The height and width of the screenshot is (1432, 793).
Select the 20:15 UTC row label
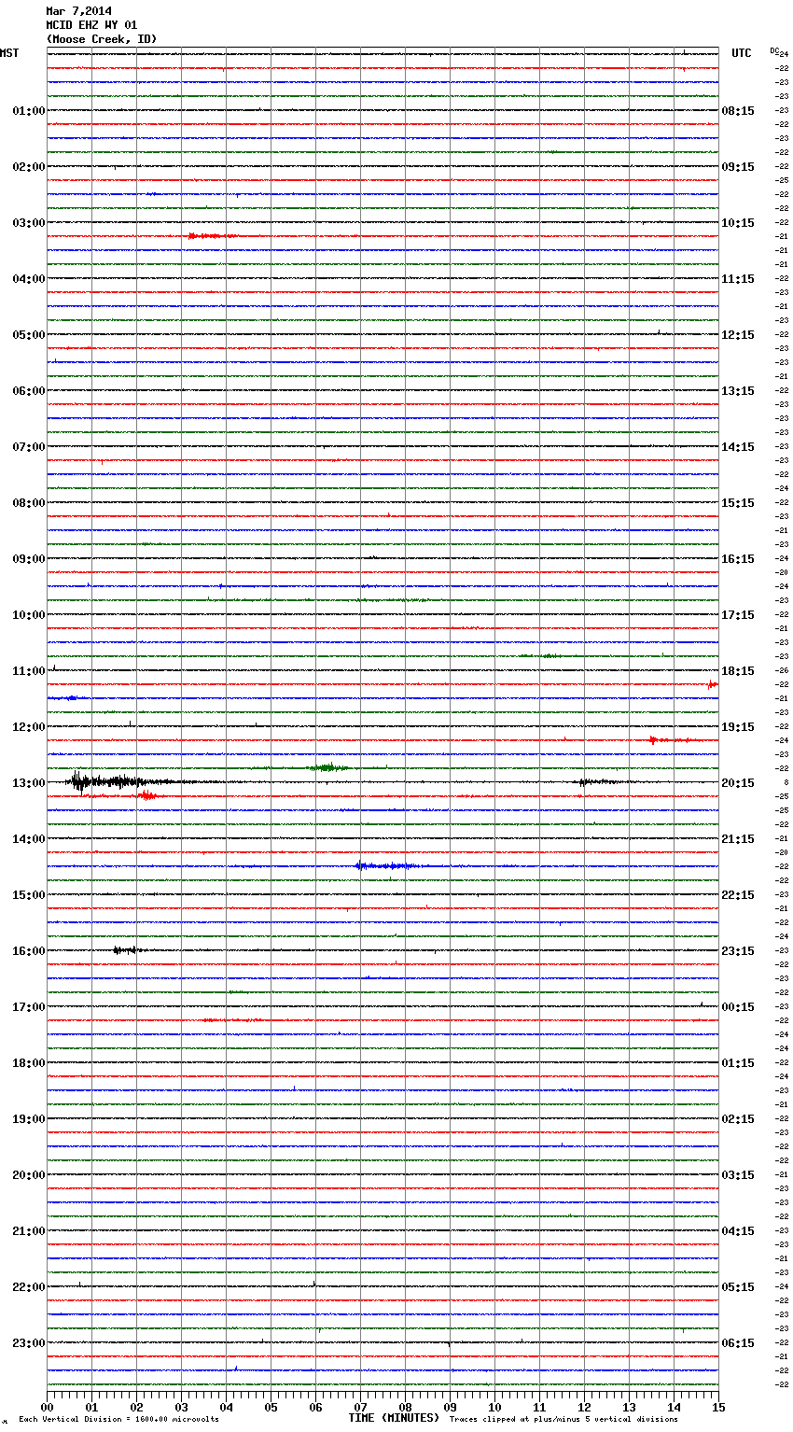click(x=738, y=783)
